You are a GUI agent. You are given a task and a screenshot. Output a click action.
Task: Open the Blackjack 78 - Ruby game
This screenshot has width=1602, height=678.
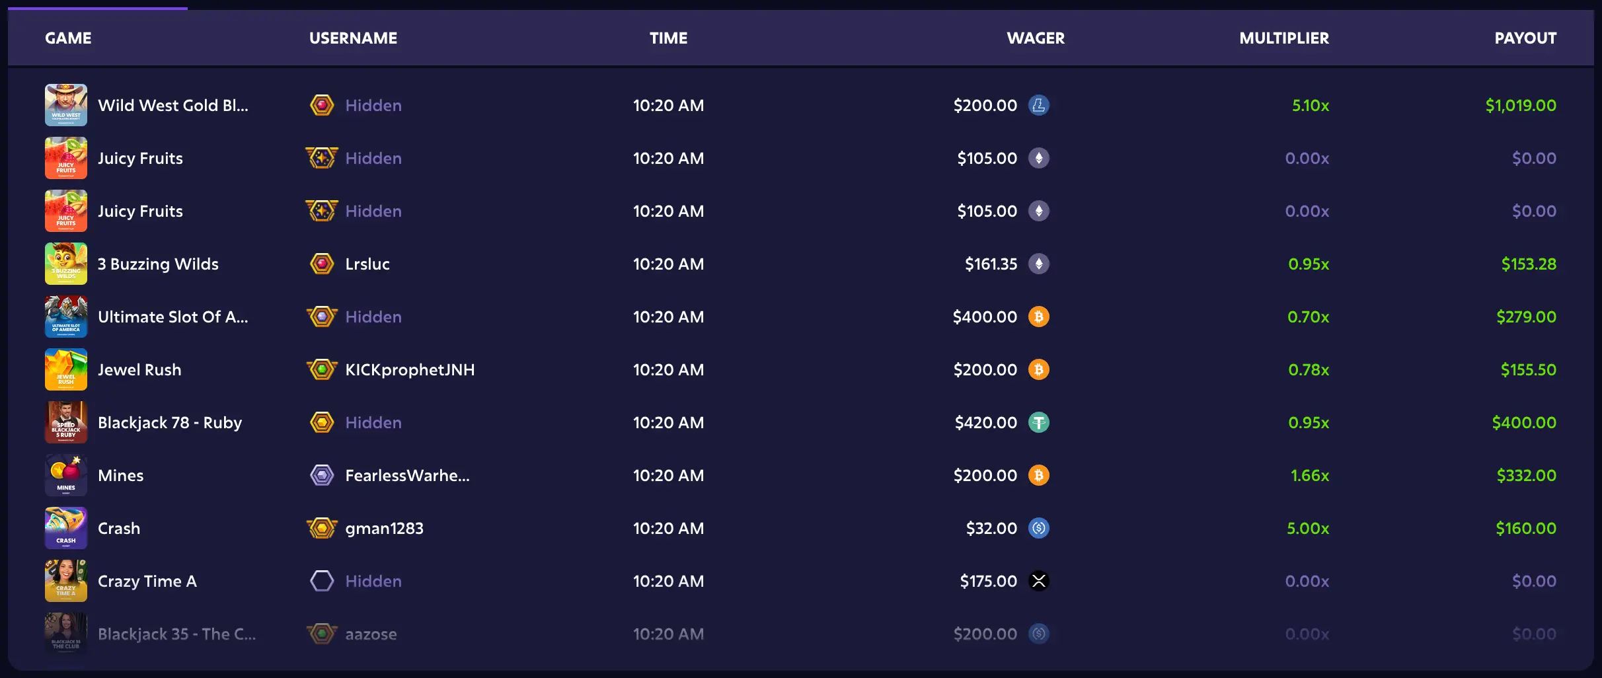(170, 422)
